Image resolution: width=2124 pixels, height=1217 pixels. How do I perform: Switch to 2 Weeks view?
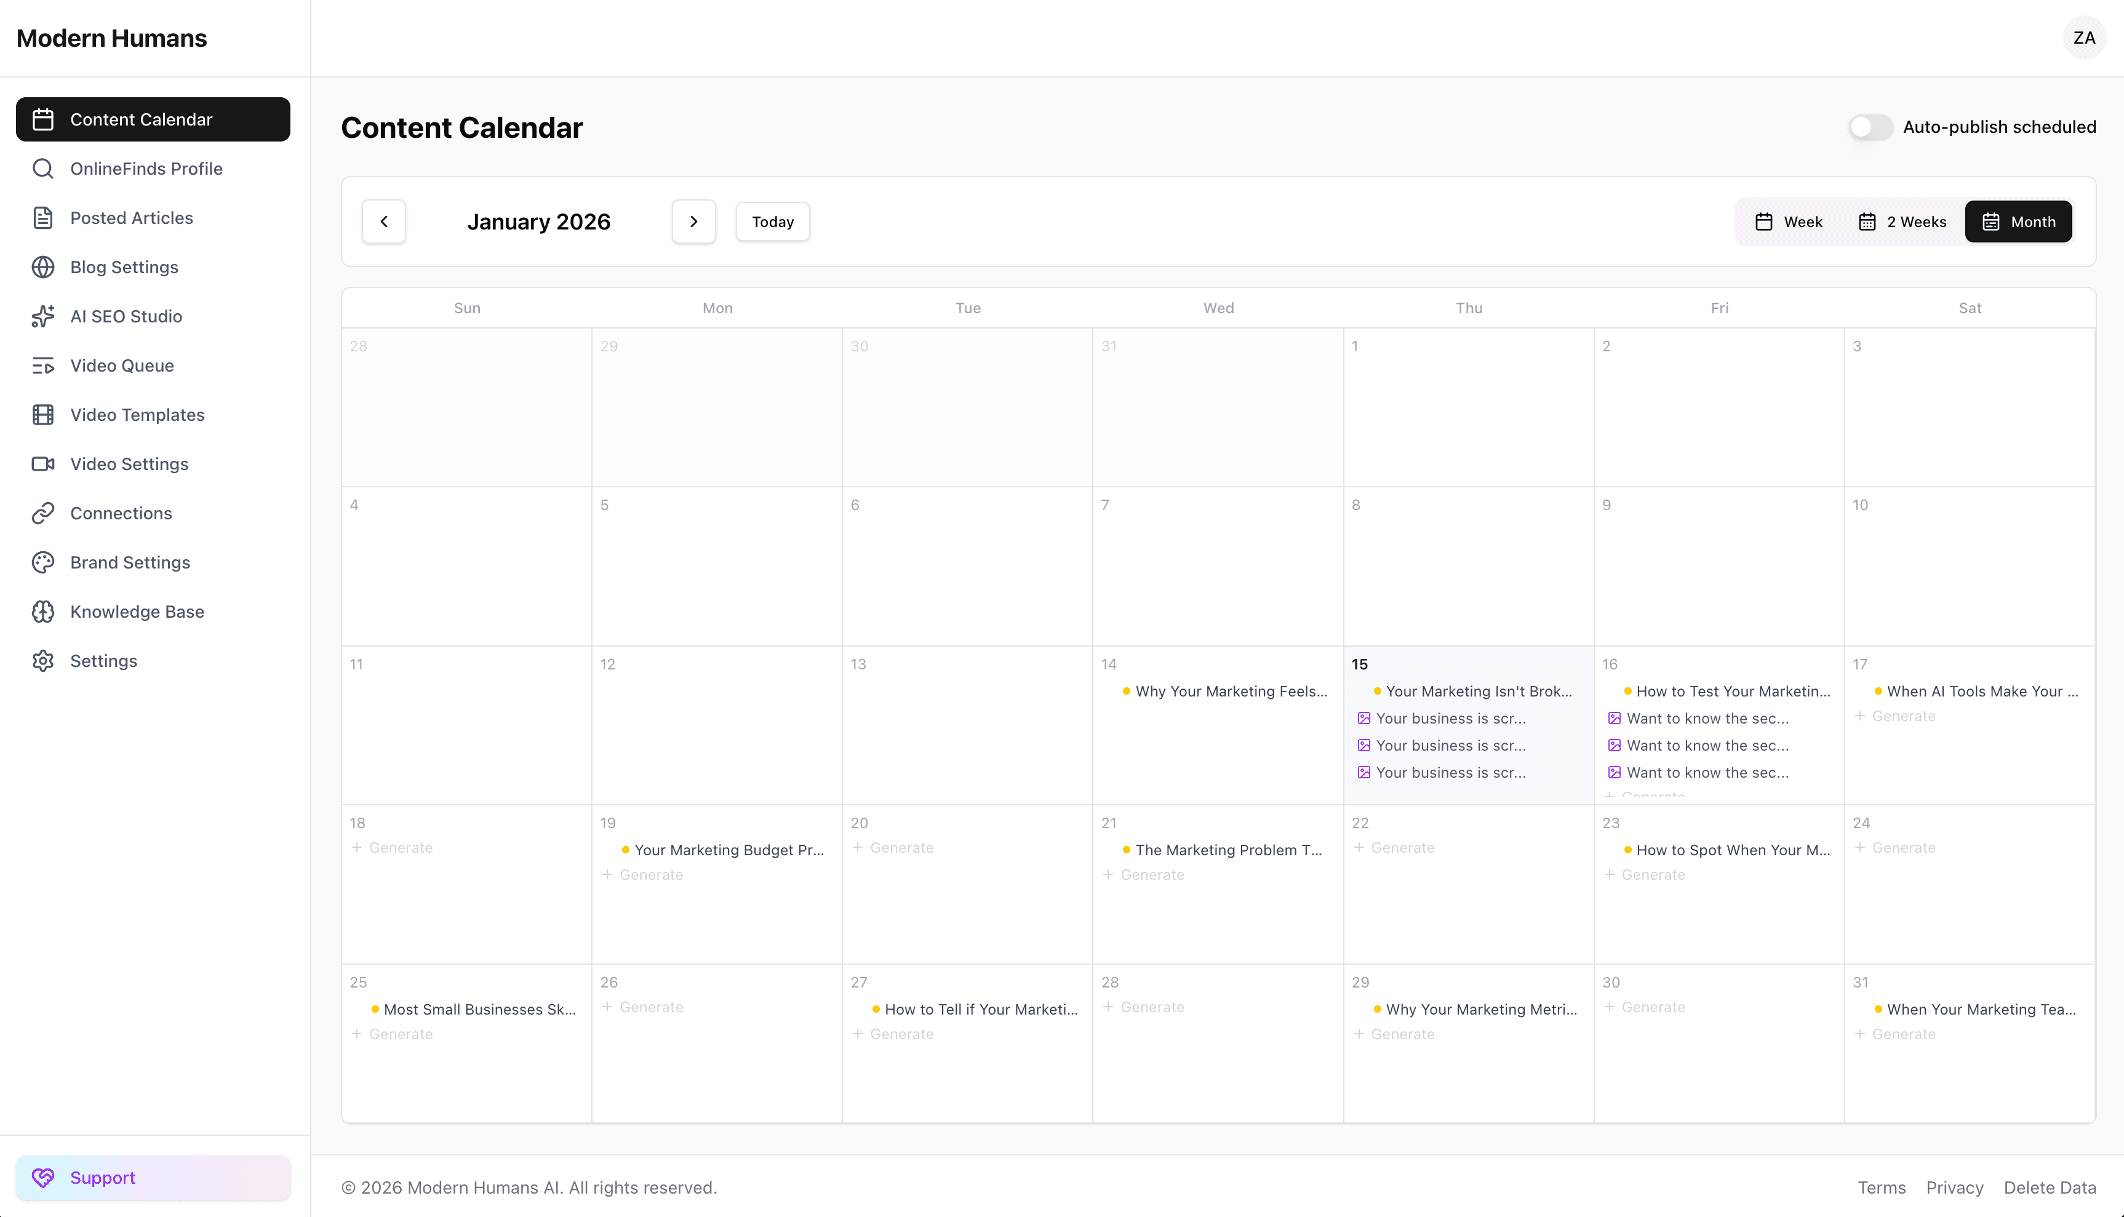(x=1902, y=221)
